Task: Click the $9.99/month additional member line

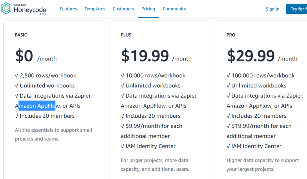Action: pyautogui.click(x=154, y=126)
